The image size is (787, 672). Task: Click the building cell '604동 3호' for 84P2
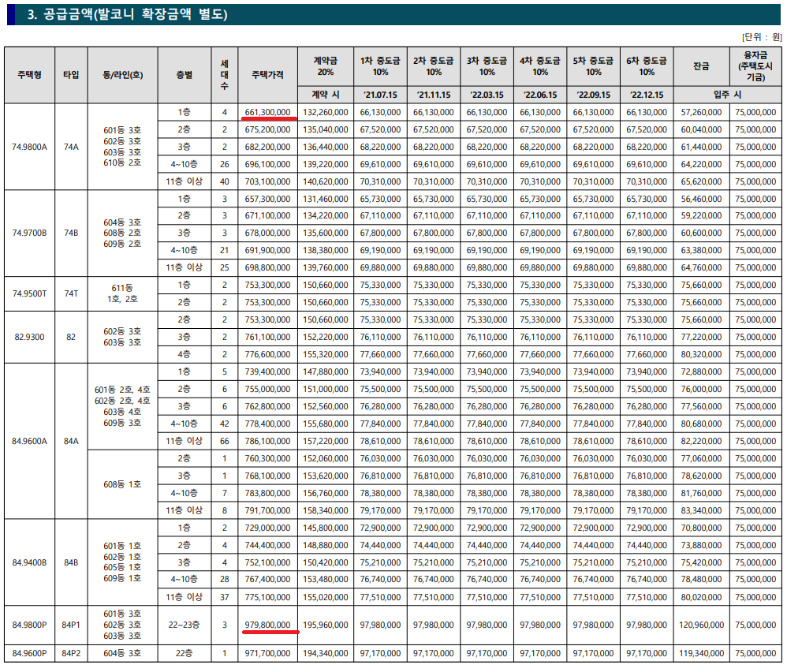tap(122, 653)
